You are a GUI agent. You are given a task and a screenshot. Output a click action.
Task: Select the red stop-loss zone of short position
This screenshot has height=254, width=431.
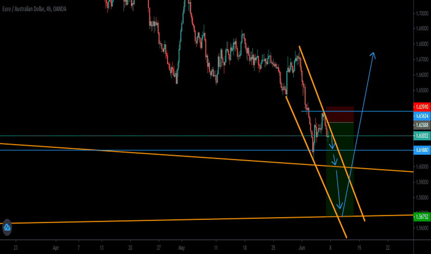pos(340,115)
